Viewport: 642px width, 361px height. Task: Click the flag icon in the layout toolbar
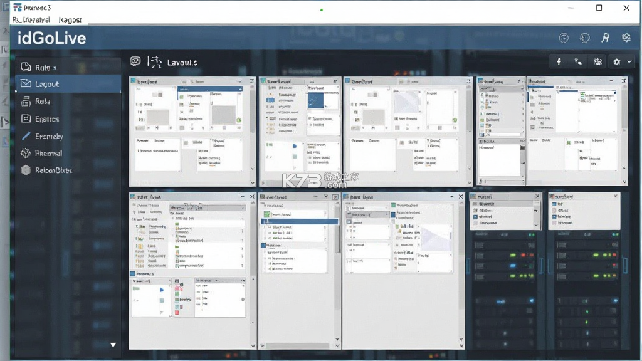pyautogui.click(x=578, y=62)
